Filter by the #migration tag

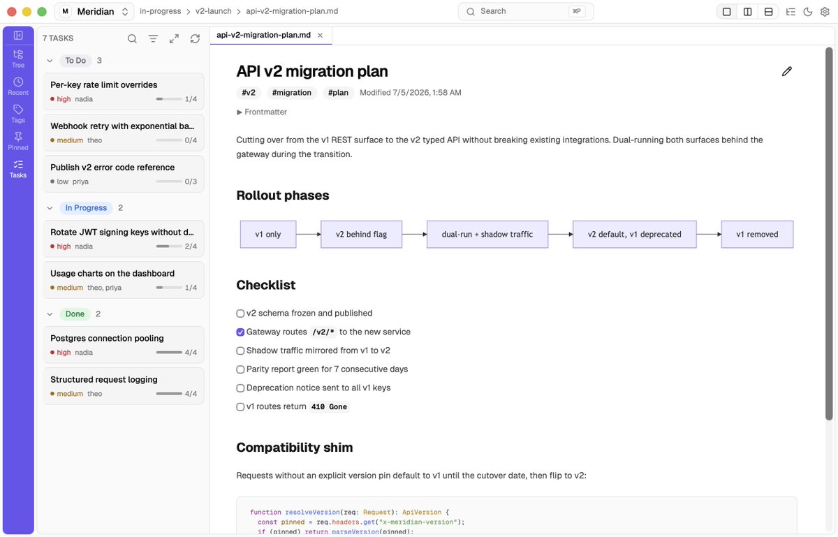[292, 93]
